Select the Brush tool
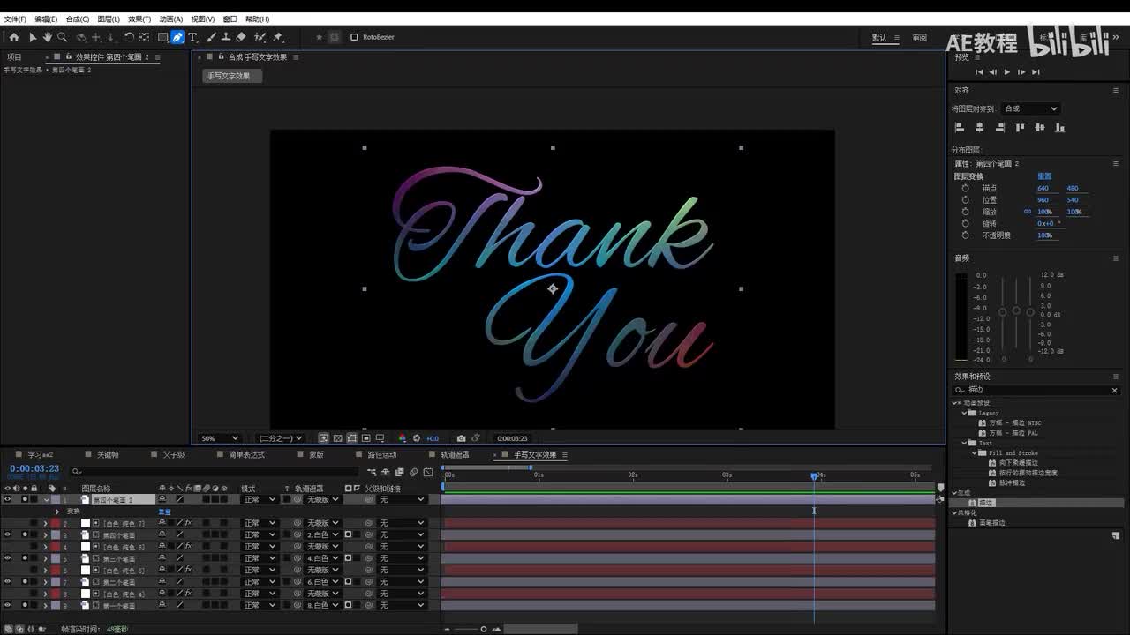The height and width of the screenshot is (635, 1130). tap(211, 37)
